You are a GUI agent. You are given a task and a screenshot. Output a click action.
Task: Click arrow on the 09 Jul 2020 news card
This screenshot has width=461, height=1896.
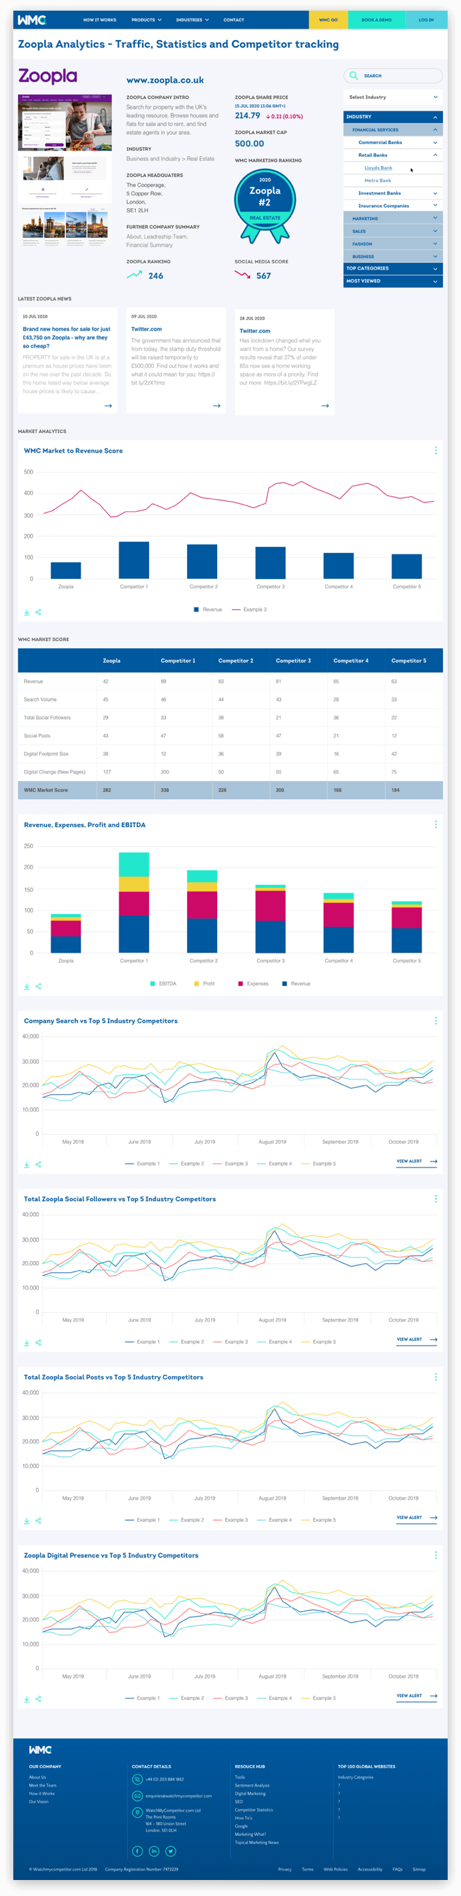pos(216,406)
